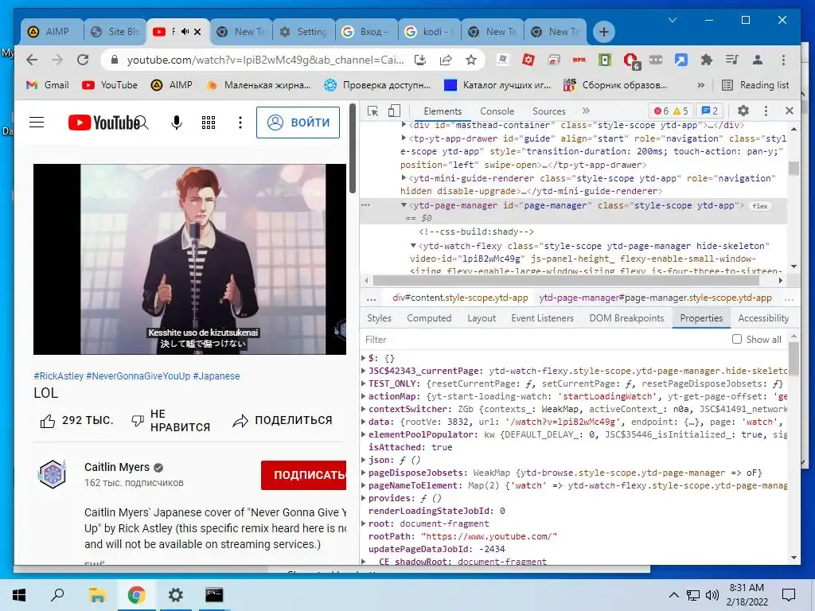Open the YouTube apps grid icon

coord(209,123)
